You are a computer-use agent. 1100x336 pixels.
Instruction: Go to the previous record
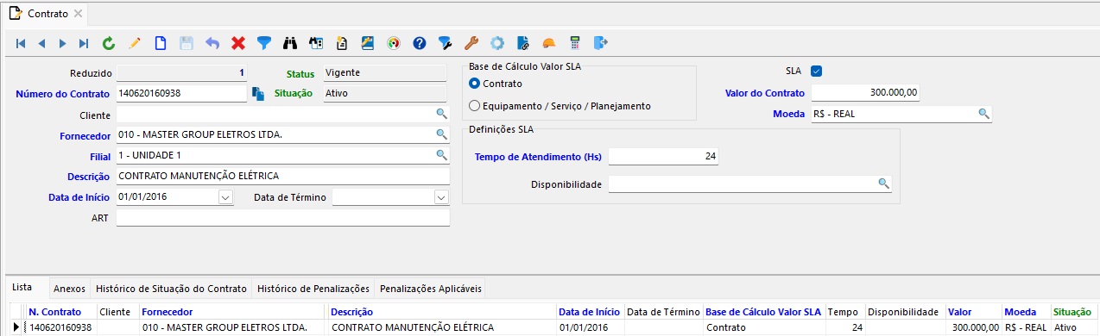(41, 42)
